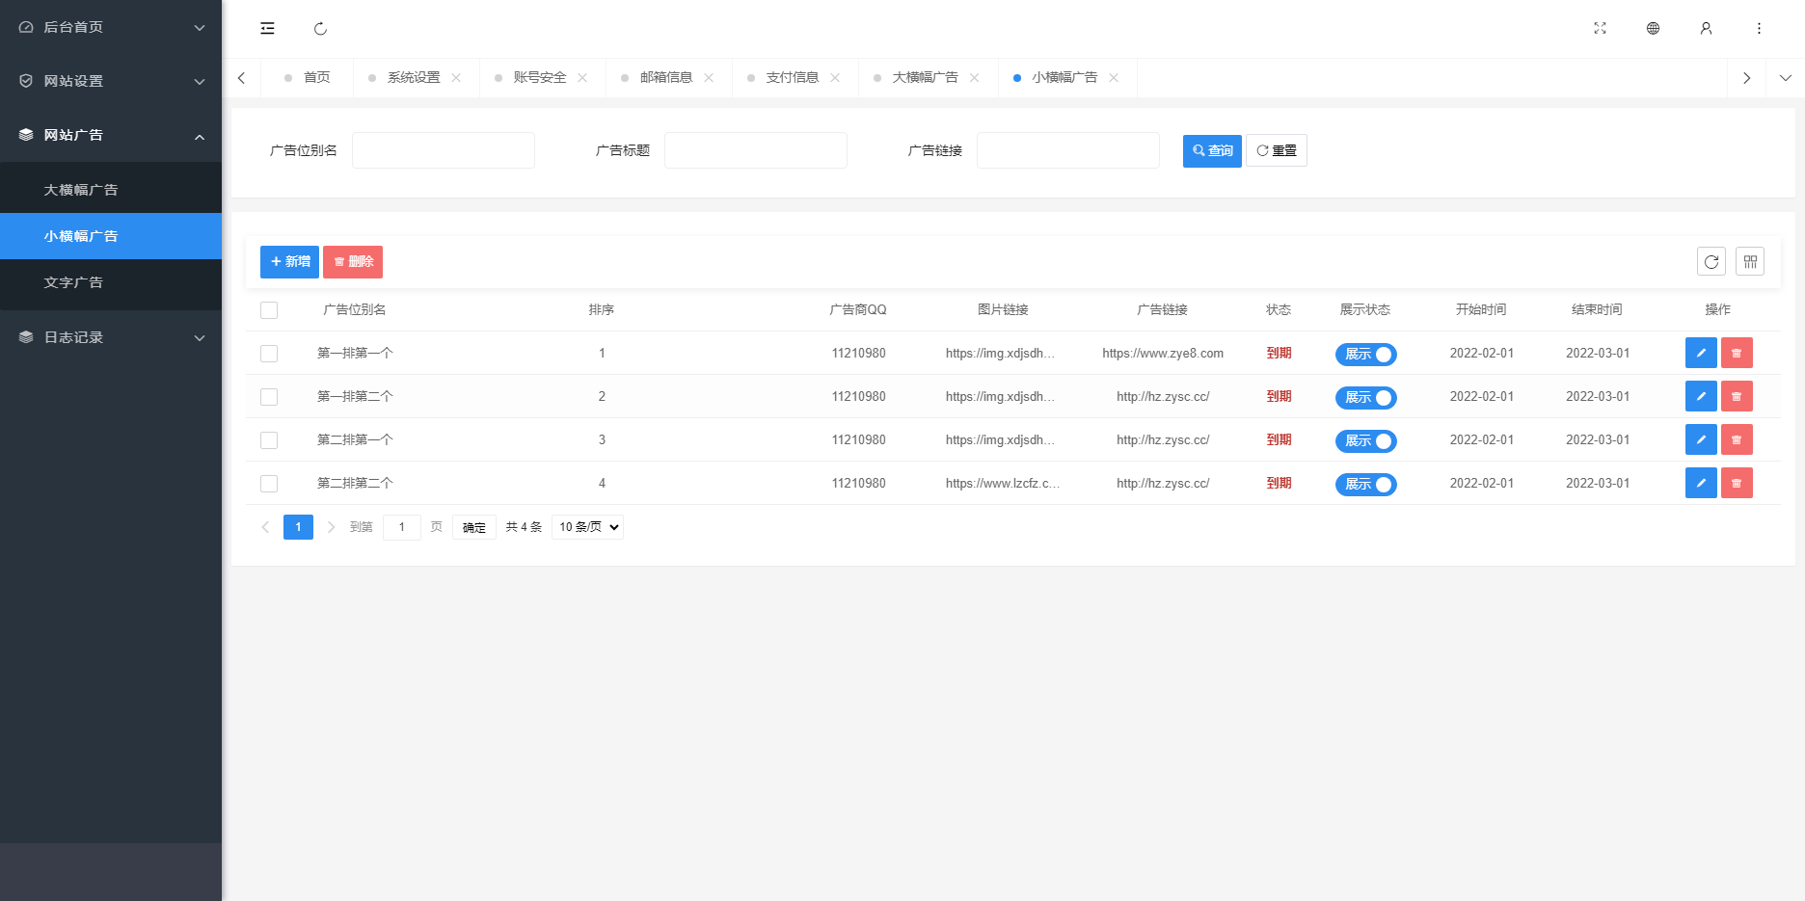
Task: Edit the 第二排第二个 ad row
Action: tap(1701, 483)
